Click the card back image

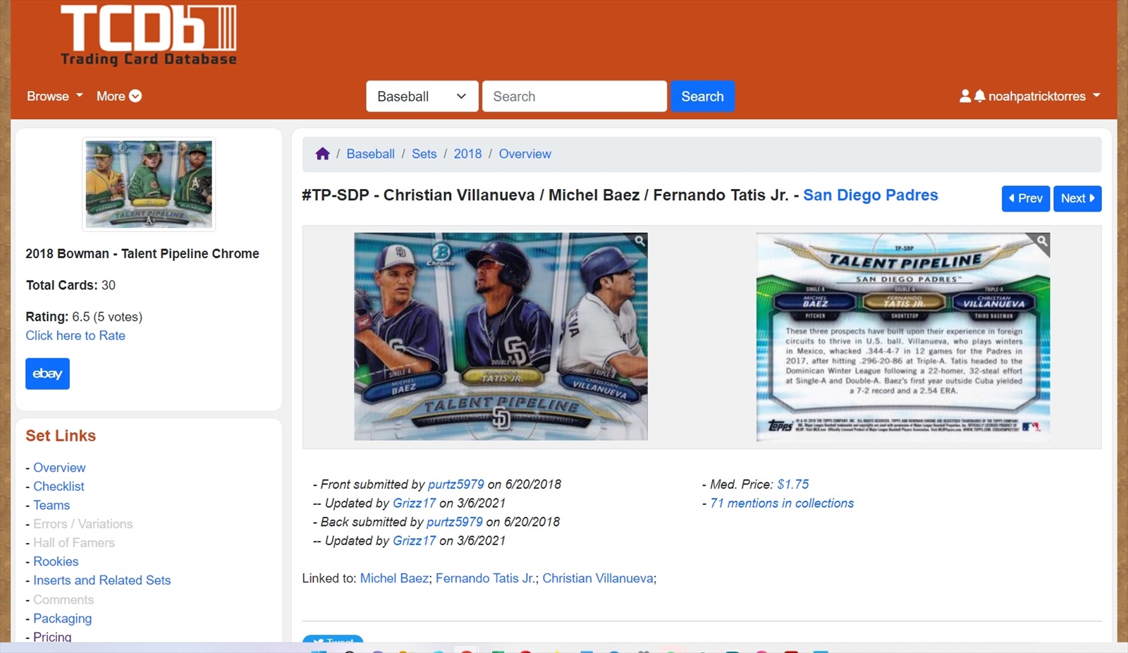pyautogui.click(x=902, y=336)
